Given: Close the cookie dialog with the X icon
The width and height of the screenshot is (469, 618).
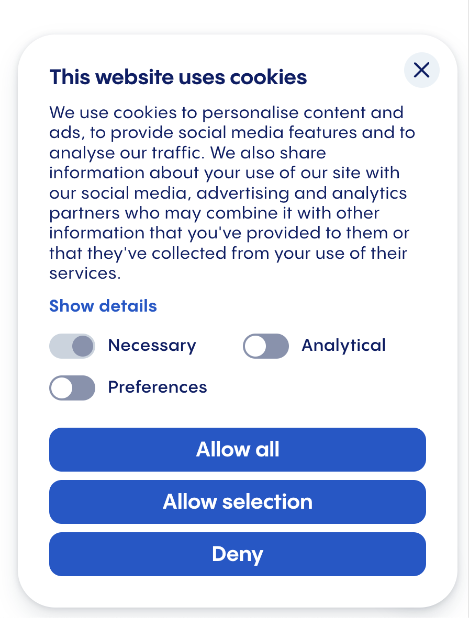Looking at the screenshot, I should 421,70.
